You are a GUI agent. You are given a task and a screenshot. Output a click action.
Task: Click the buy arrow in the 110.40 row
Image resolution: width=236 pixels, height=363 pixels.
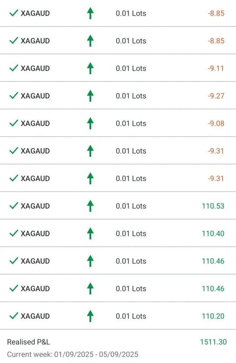point(90,233)
